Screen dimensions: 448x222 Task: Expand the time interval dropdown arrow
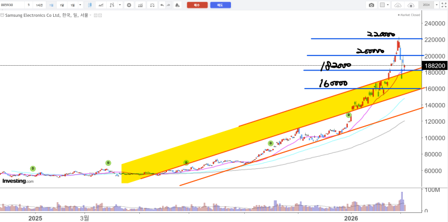[80, 5]
